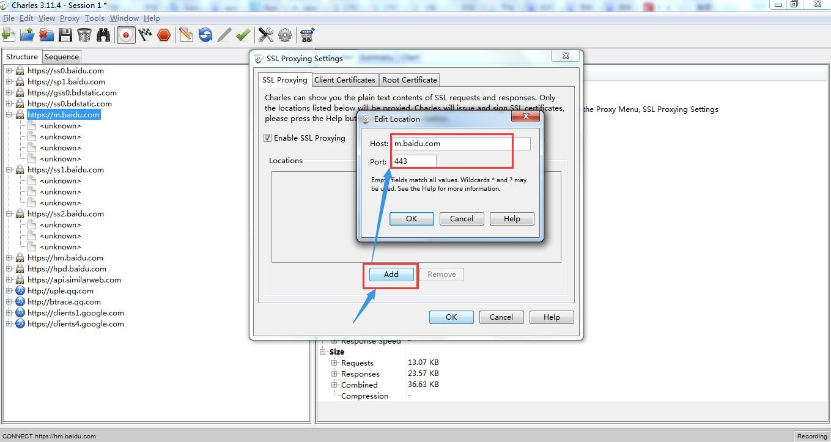Switch to the Sequence tab

pos(62,57)
